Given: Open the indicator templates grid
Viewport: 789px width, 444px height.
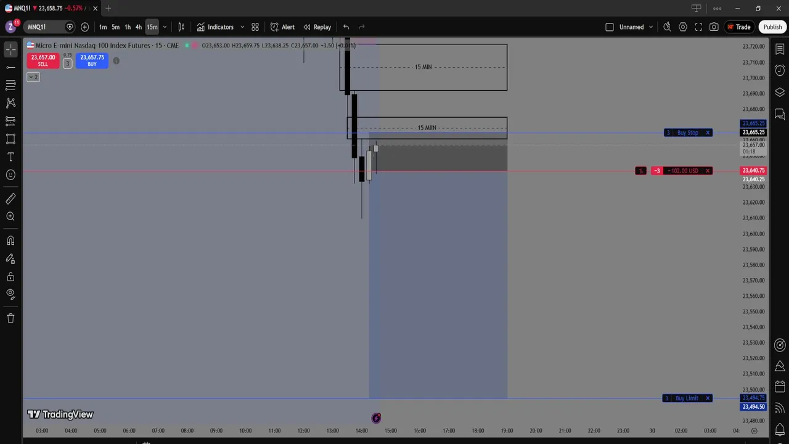Looking at the screenshot, I should pos(255,27).
